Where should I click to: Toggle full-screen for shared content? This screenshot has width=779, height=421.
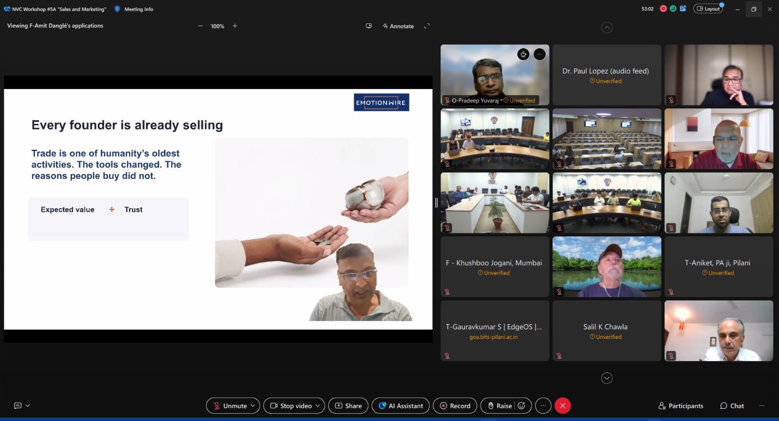pyautogui.click(x=427, y=26)
